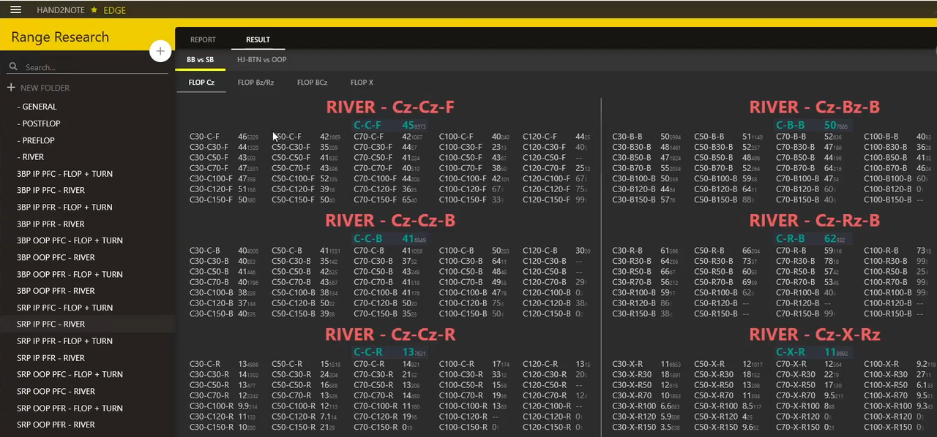The height and width of the screenshot is (437, 937).
Task: Add a new item with the plus button
Action: pyautogui.click(x=160, y=51)
